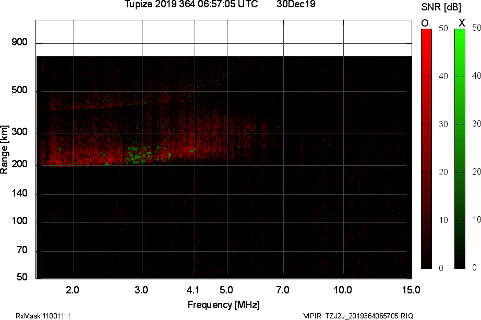The image size is (481, 320).
Task: Click the date label '30Dec19'
Action: pos(296,4)
